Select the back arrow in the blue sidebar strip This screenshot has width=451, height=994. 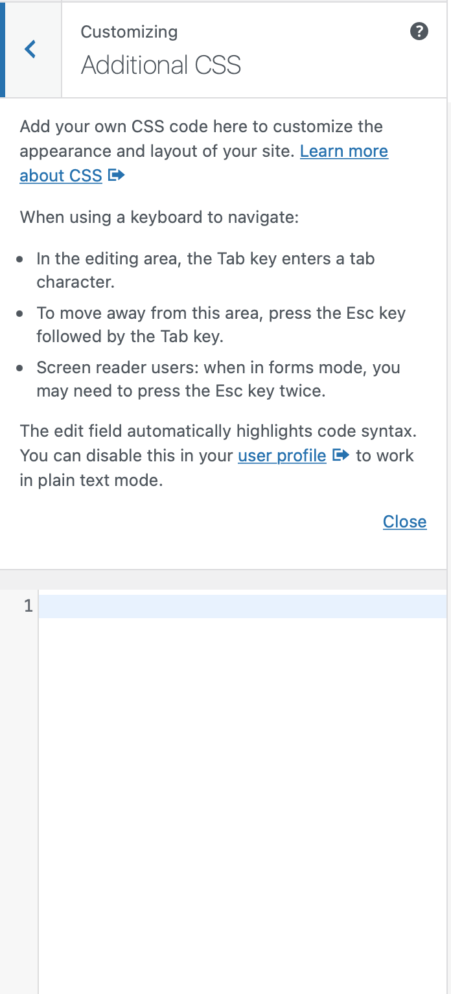[x=29, y=49]
